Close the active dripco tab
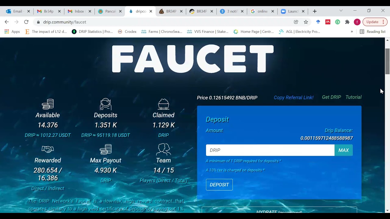The height and width of the screenshot is (219, 390). [151, 11]
